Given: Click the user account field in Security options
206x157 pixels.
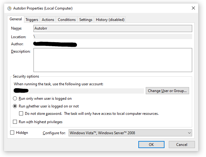Looking at the screenshot, I should [x=78, y=91].
